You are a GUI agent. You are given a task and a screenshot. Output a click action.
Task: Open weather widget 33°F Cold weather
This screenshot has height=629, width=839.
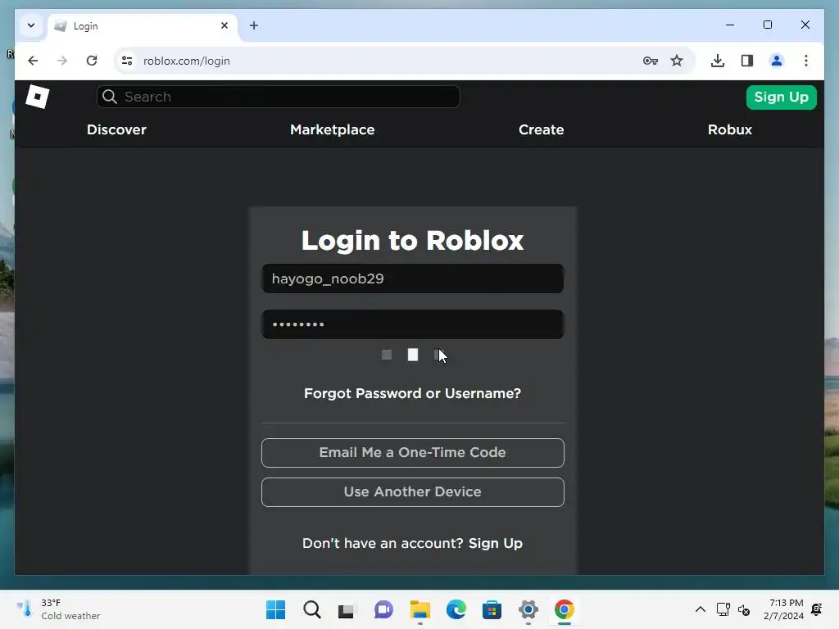click(59, 609)
